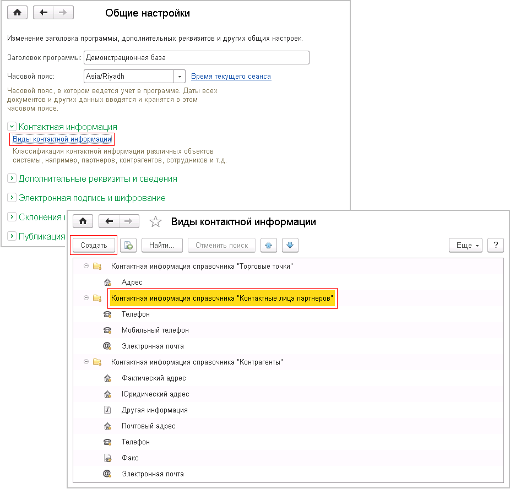Viewport: 510px width, 489px height.
Task: Add to favorites with the star icon
Action: pyautogui.click(x=156, y=222)
